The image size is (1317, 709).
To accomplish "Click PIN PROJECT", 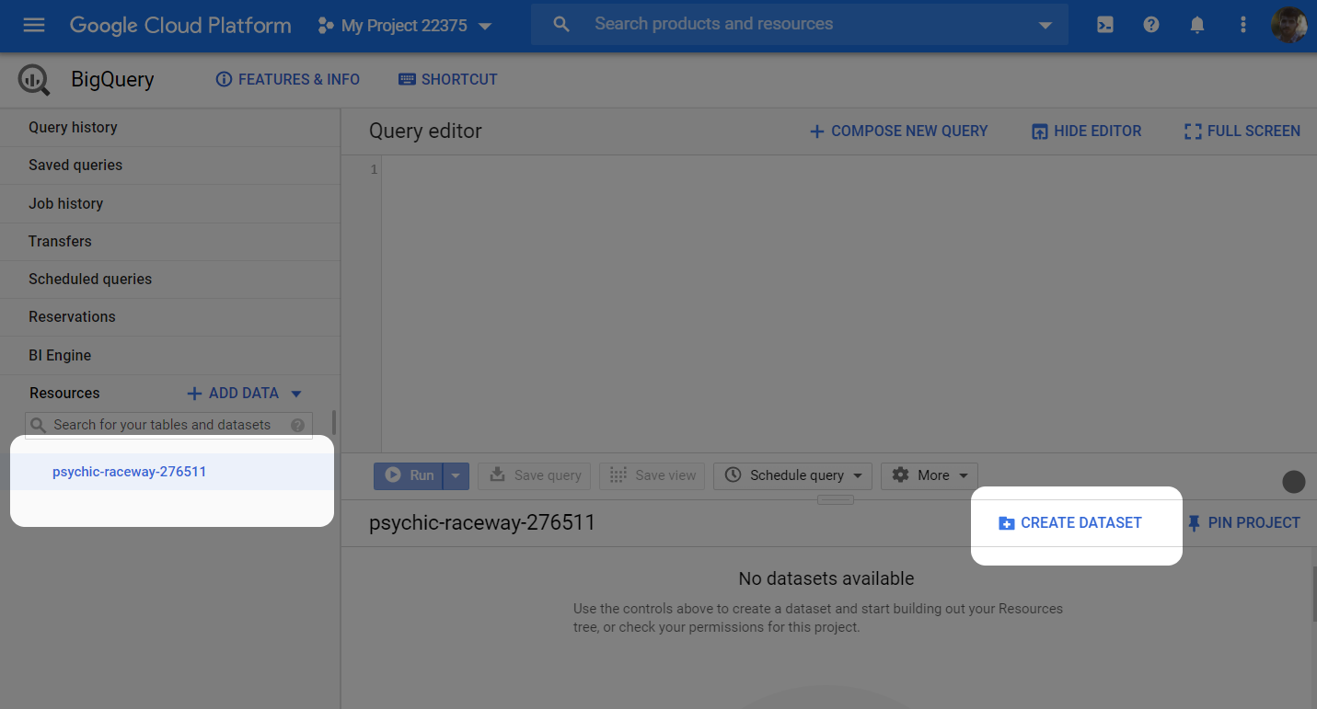I will [1243, 523].
